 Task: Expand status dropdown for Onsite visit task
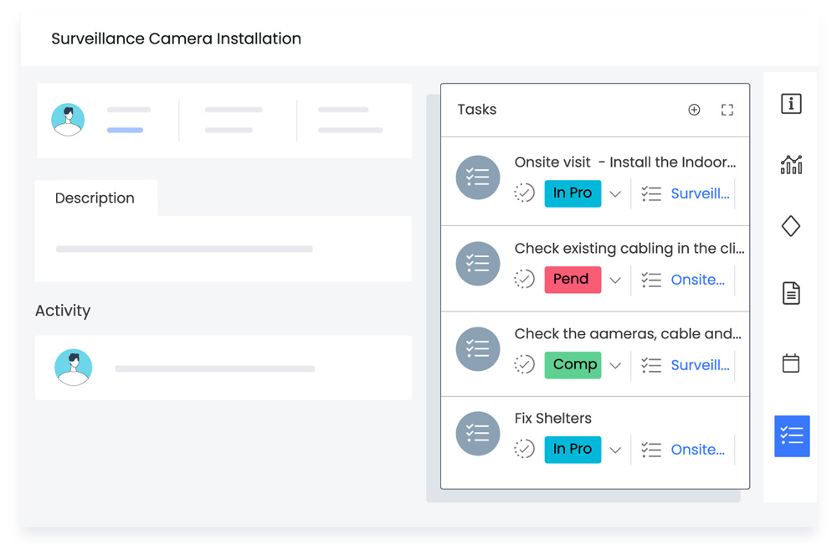pyautogui.click(x=615, y=194)
